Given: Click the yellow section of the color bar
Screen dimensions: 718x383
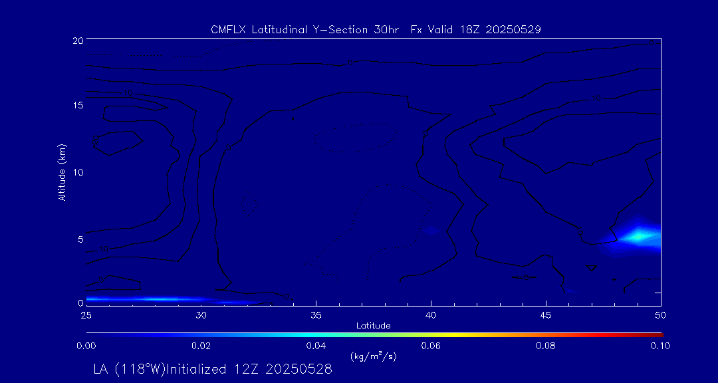Looking at the screenshot, I should [x=459, y=333].
